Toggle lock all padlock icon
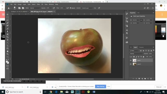The width and height of the screenshot is (167, 94). click(x=144, y=57)
